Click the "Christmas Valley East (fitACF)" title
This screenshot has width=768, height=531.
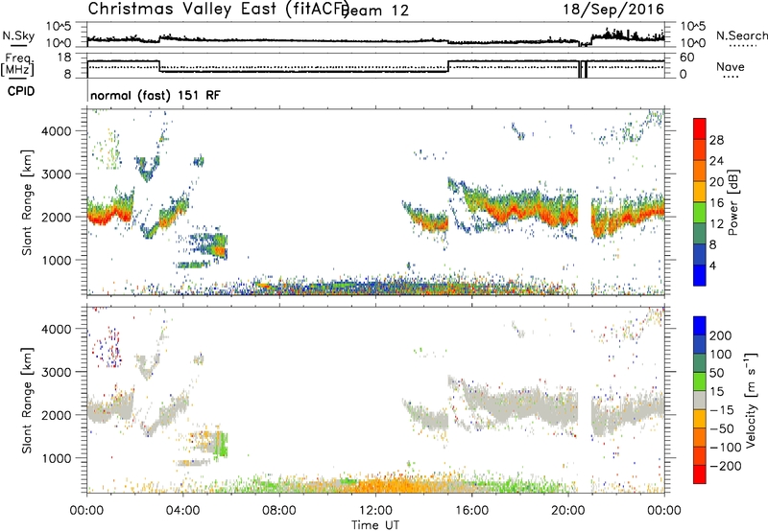[x=218, y=9]
